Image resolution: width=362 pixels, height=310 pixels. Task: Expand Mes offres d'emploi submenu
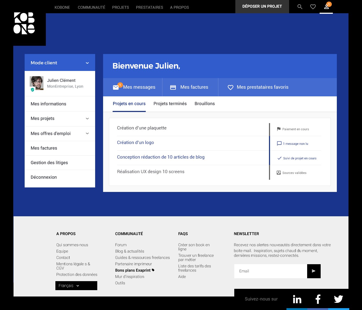pos(87,133)
